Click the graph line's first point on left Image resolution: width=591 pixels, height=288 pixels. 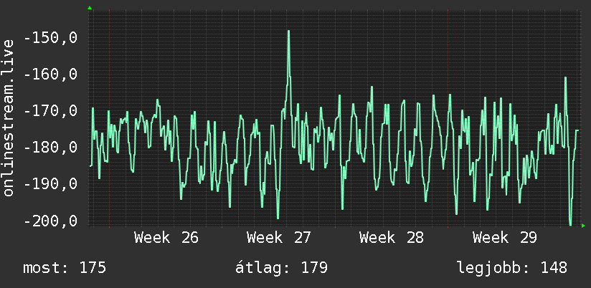click(x=90, y=165)
